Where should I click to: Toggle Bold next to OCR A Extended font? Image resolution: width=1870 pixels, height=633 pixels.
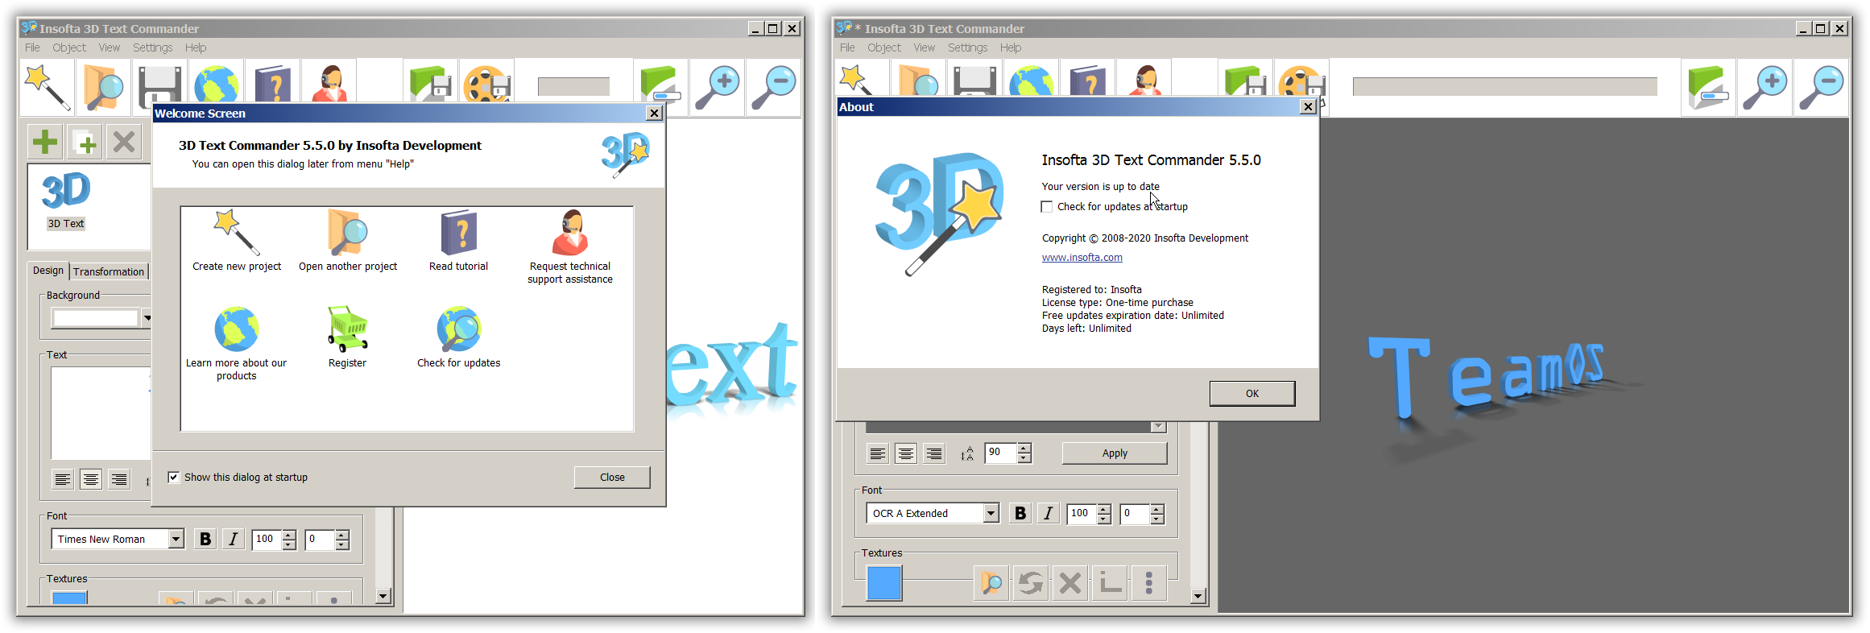[1020, 513]
